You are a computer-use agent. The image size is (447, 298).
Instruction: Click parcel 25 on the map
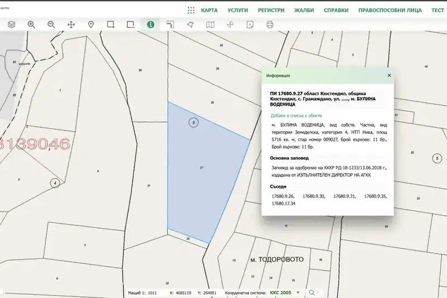[217, 69]
